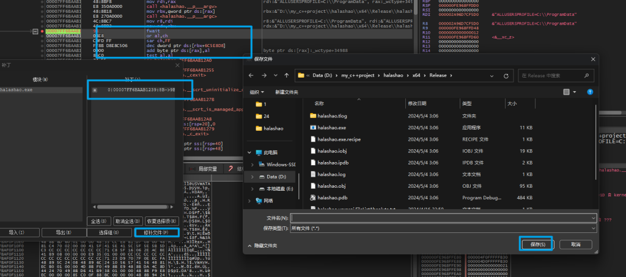
Task: Open the address bar path history dropdown
Action: [492, 76]
